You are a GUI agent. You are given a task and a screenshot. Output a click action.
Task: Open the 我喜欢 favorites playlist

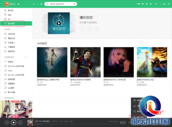coord(9,62)
